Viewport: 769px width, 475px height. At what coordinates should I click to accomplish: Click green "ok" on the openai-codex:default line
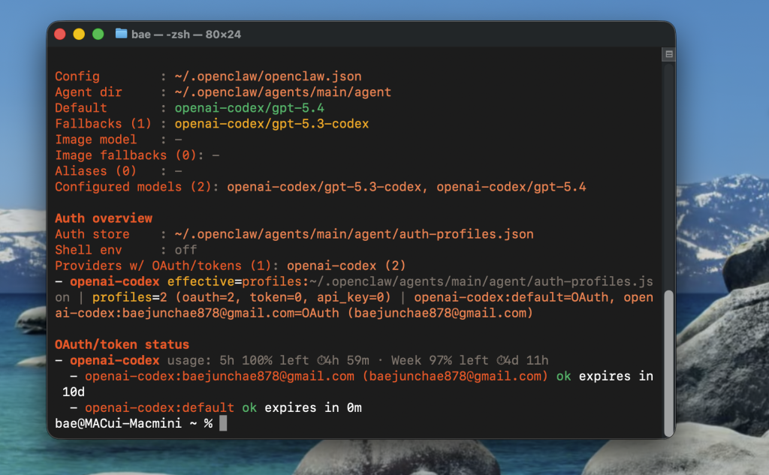(x=249, y=408)
